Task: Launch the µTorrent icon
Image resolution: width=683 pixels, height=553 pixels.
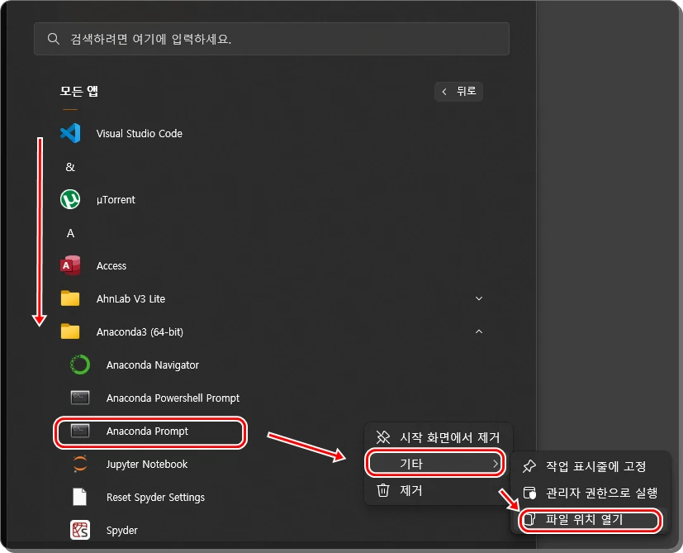Action: coord(70,199)
